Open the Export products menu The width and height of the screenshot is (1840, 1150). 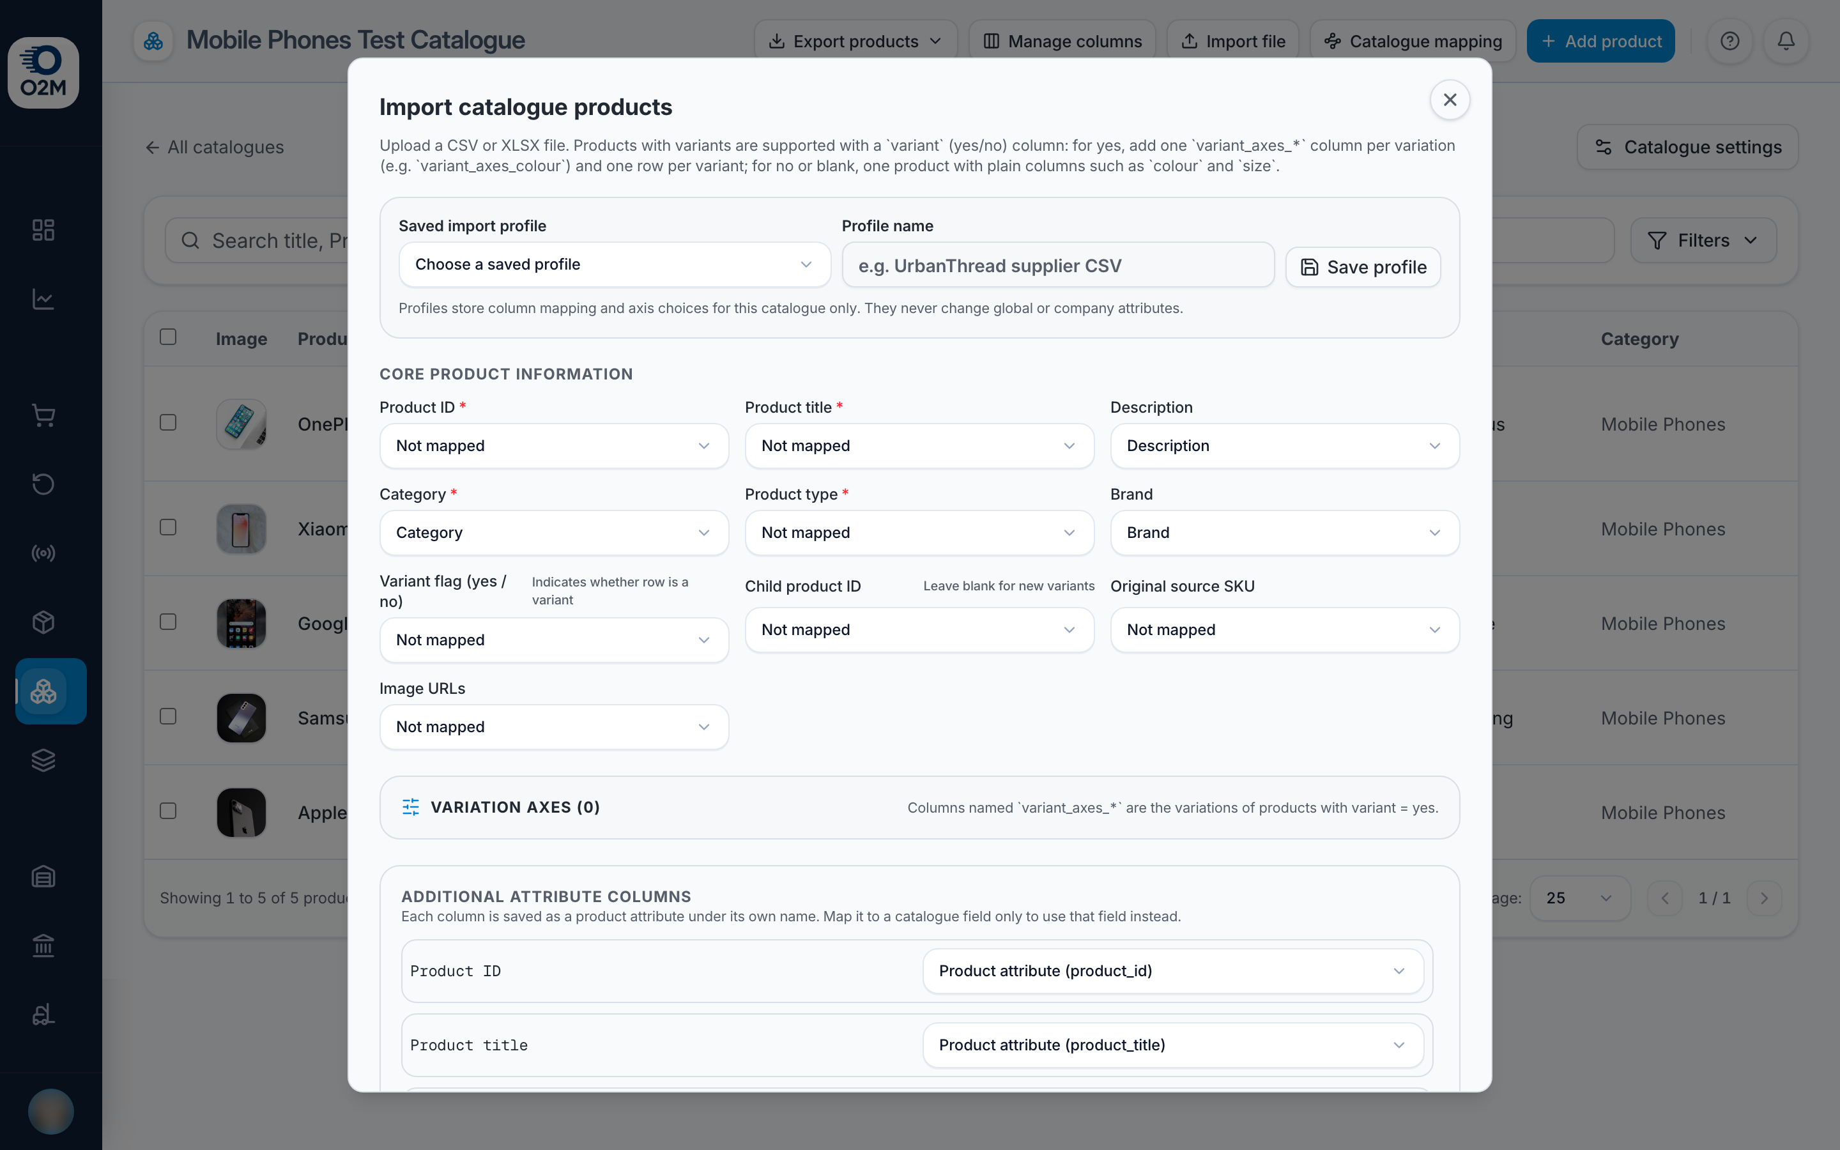pos(855,41)
